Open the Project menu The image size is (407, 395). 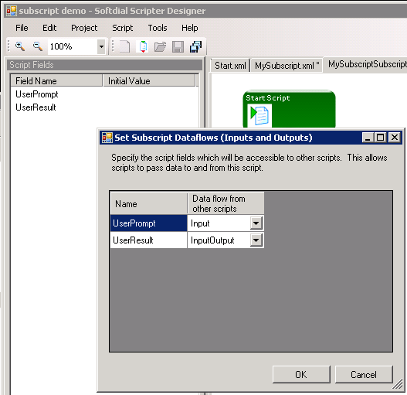point(84,28)
